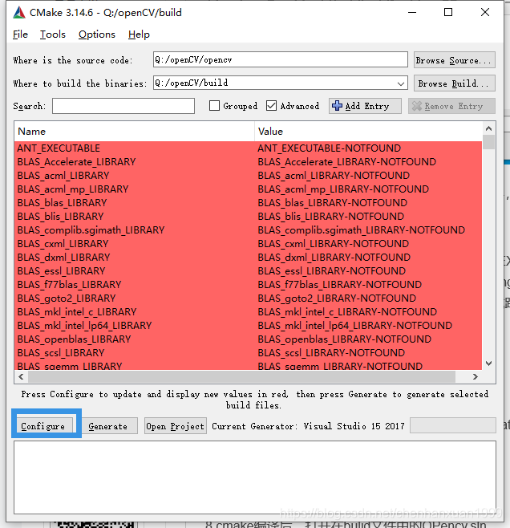
Task: Click the BLAS_blas_LIBRARY-NOTFOUND value cell
Action: (x=332, y=203)
